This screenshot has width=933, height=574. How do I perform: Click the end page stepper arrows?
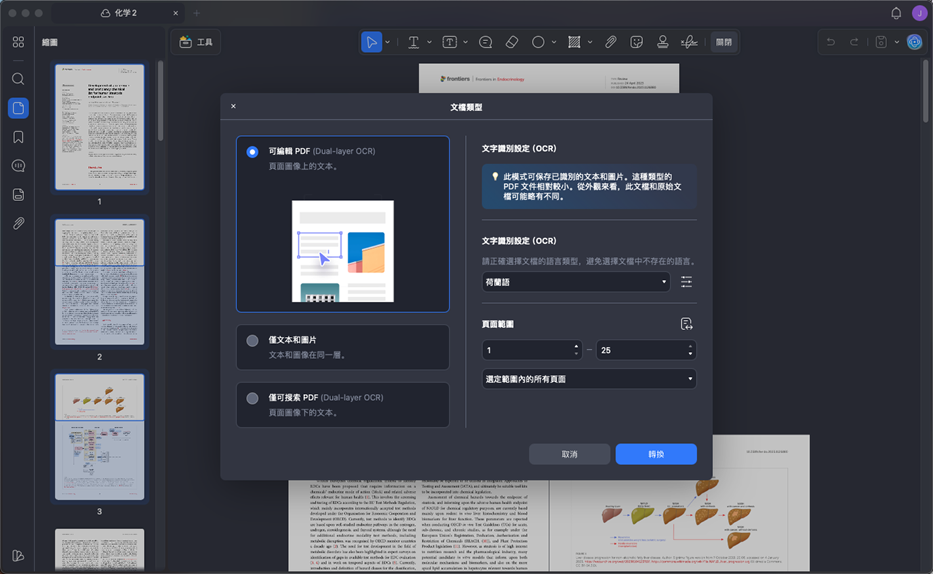pyautogui.click(x=690, y=350)
